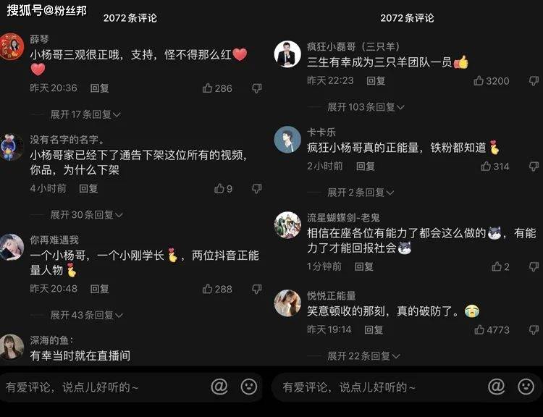Toggle like on 卡卡乐's comment (314)

coord(486,167)
